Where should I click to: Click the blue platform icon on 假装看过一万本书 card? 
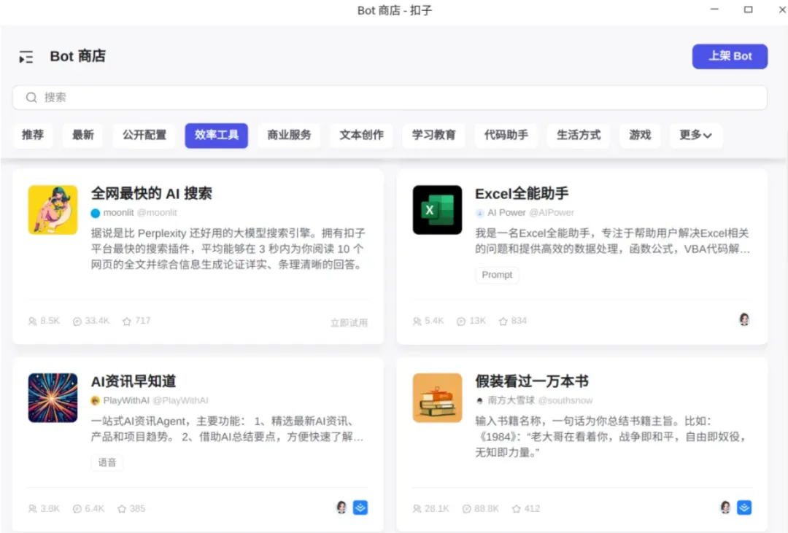[744, 507]
